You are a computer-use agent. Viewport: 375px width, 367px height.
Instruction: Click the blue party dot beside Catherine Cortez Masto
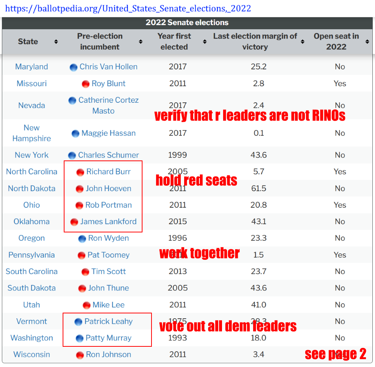[x=72, y=101]
